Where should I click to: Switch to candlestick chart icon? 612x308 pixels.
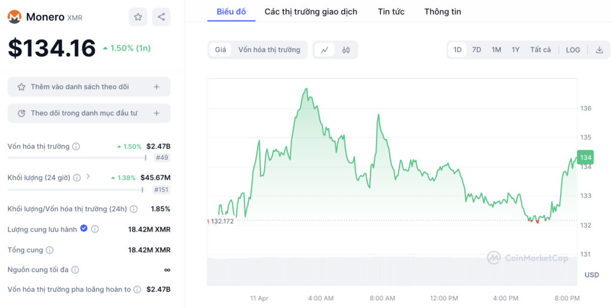(346, 50)
